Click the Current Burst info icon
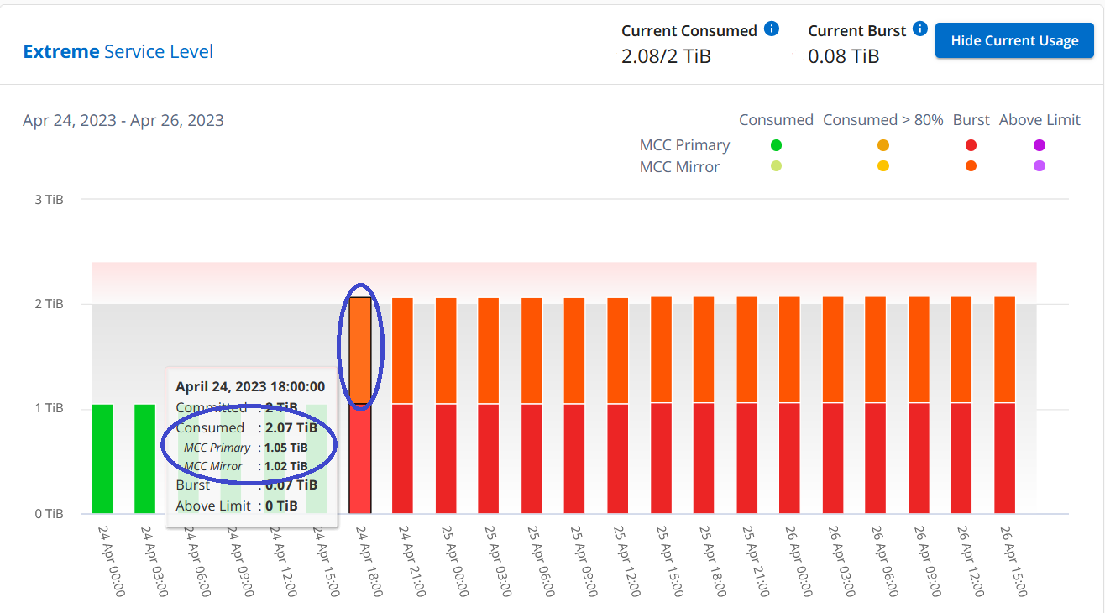The image size is (1105, 613). click(920, 29)
